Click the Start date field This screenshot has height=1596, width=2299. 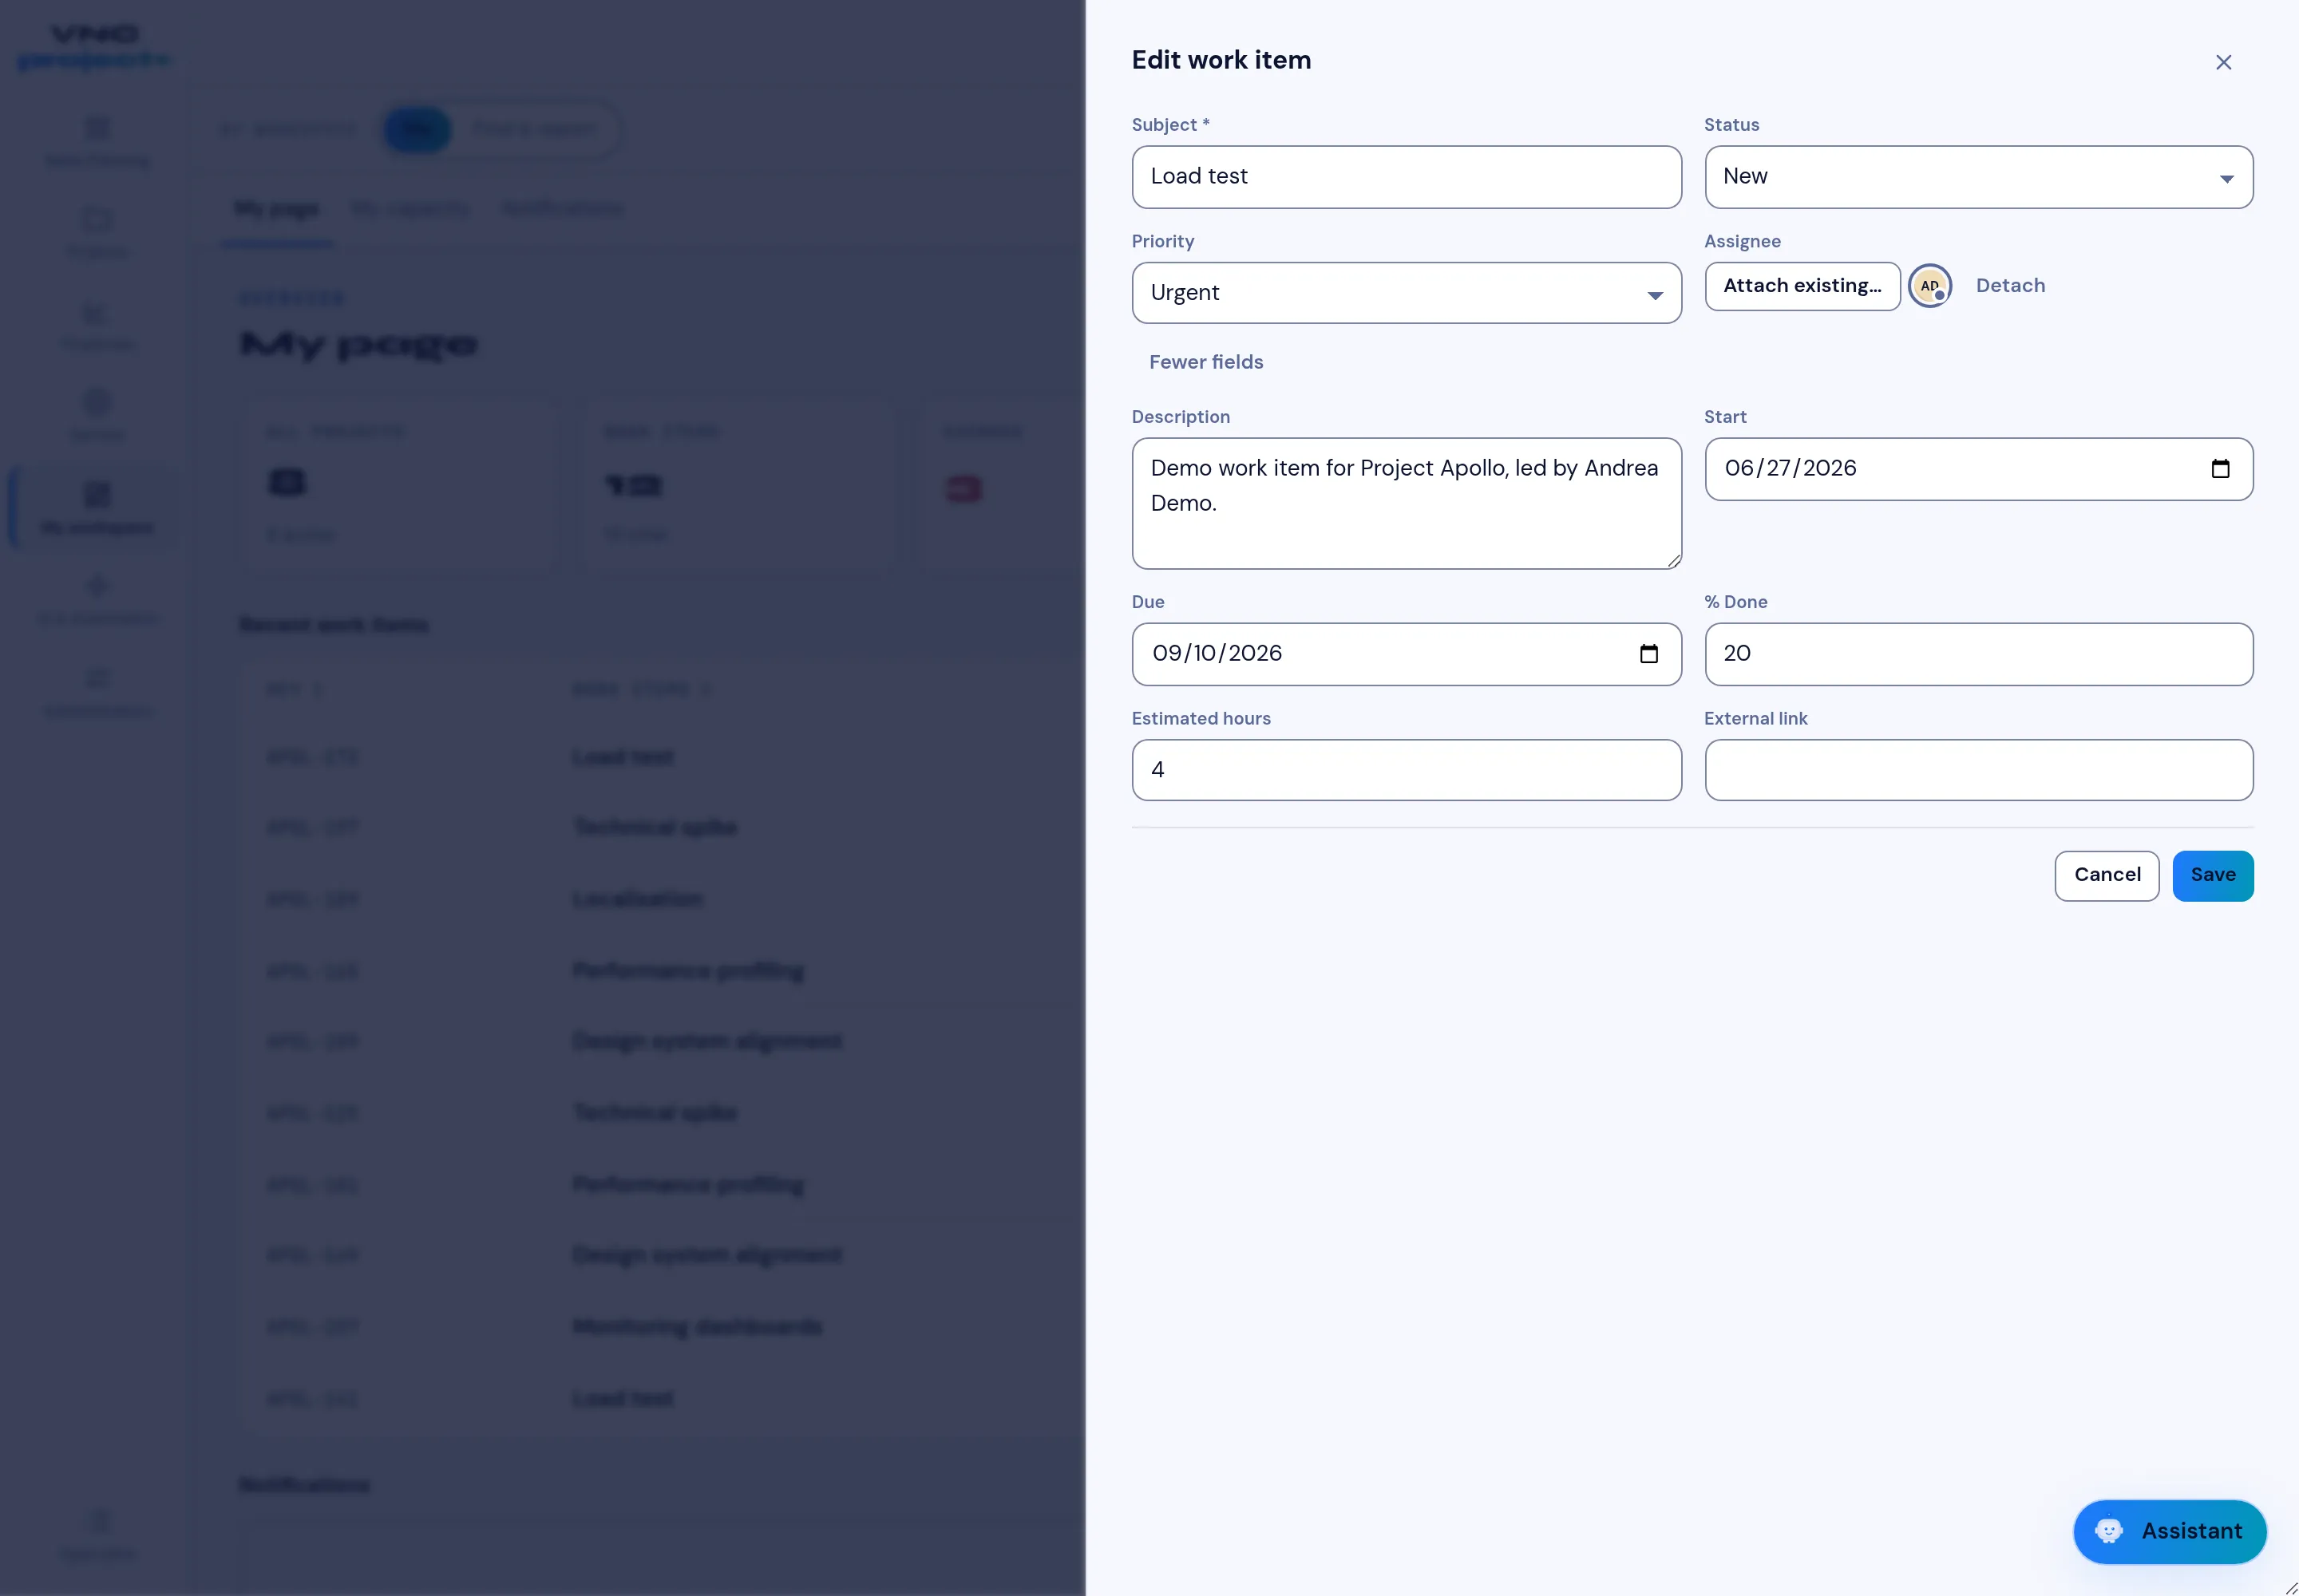click(1978, 469)
